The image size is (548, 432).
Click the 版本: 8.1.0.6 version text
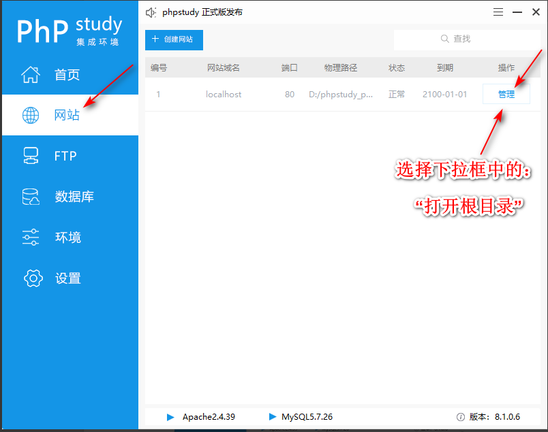(x=495, y=417)
